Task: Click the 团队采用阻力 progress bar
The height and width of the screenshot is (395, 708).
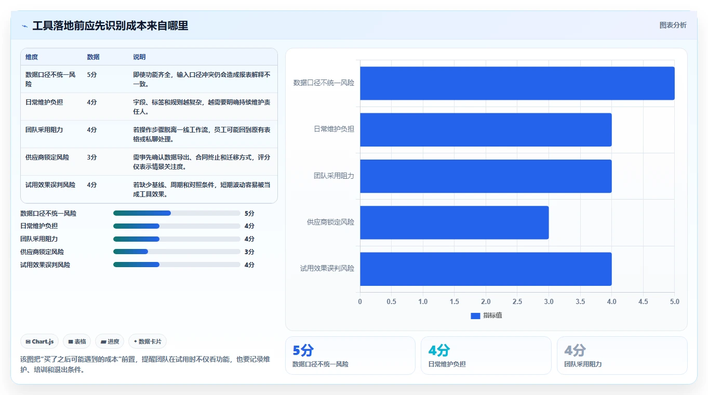Action: [177, 239]
